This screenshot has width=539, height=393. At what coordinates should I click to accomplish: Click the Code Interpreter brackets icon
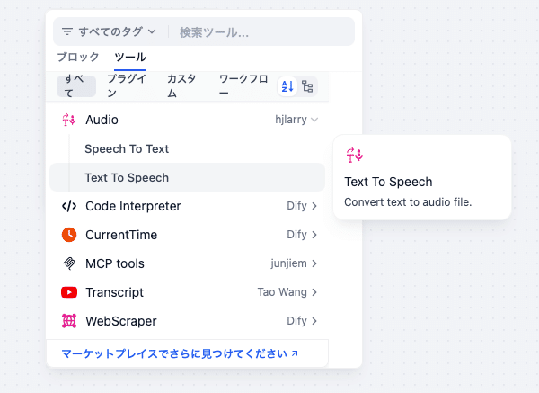[x=69, y=206]
